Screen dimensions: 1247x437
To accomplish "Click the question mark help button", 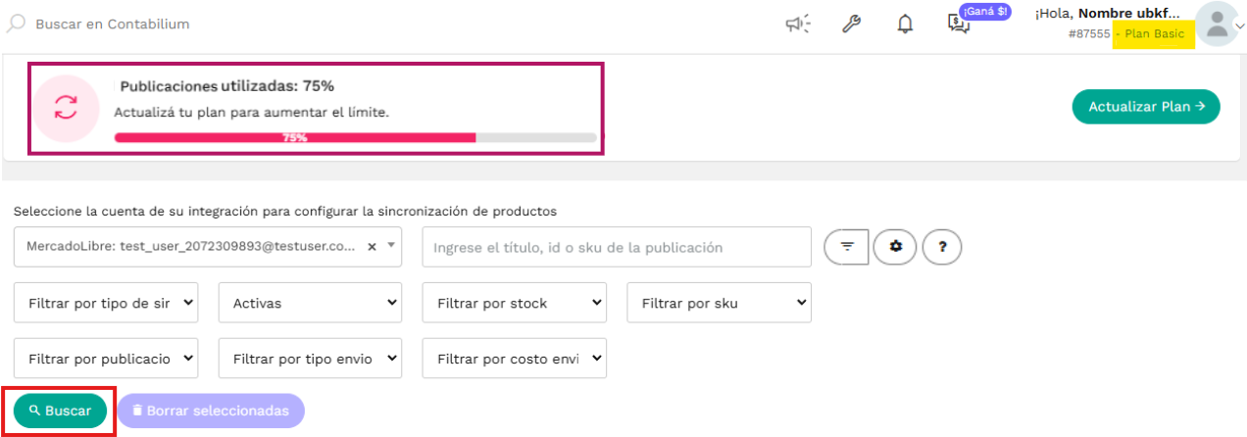I will click(942, 247).
